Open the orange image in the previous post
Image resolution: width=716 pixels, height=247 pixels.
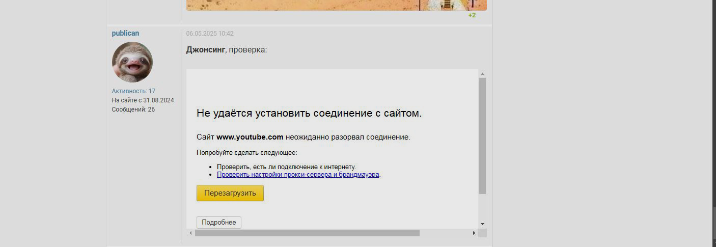click(336, 5)
